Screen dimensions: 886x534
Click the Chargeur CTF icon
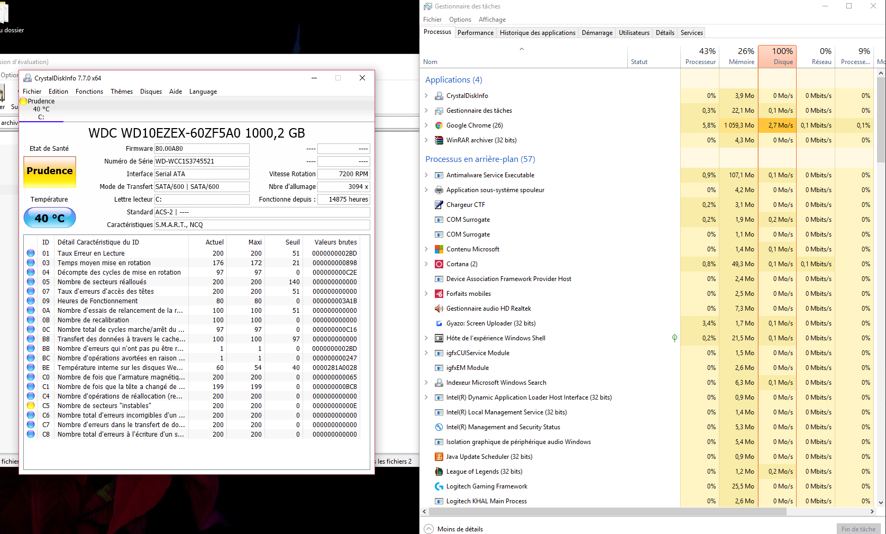pos(439,205)
